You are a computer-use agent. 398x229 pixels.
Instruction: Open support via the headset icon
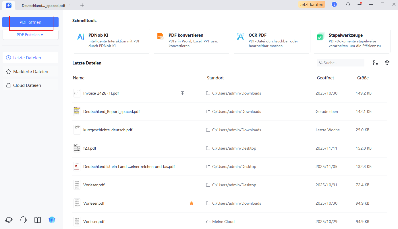click(x=23, y=220)
